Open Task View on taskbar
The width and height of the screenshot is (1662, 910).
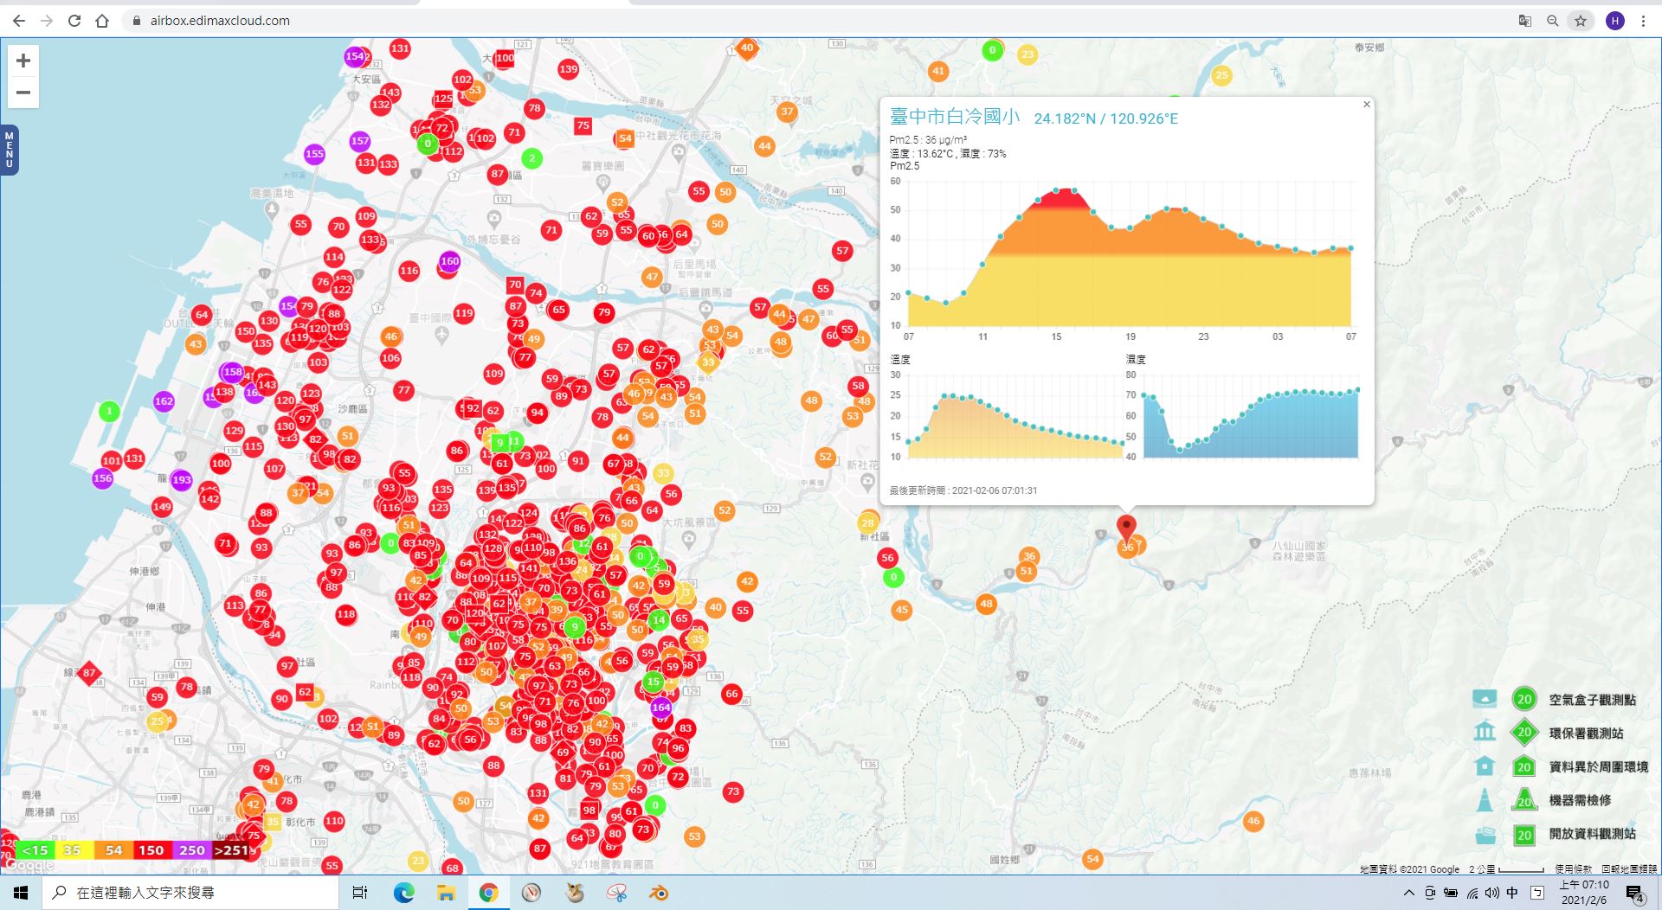[x=360, y=893]
